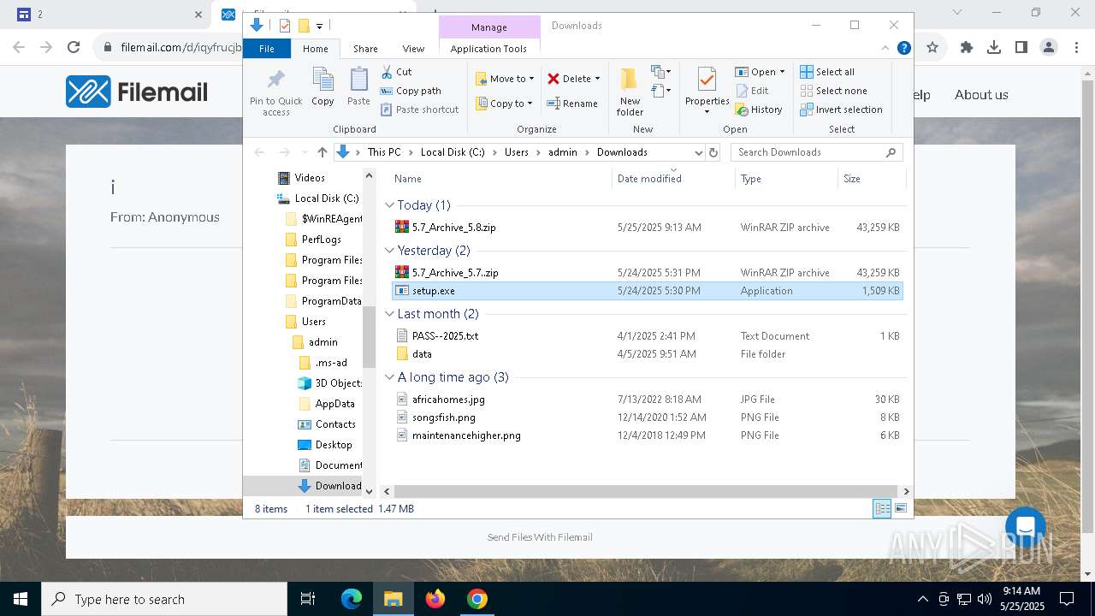Open Quick Access Toolbar customize arrow
The width and height of the screenshot is (1095, 616).
pyautogui.click(x=319, y=26)
